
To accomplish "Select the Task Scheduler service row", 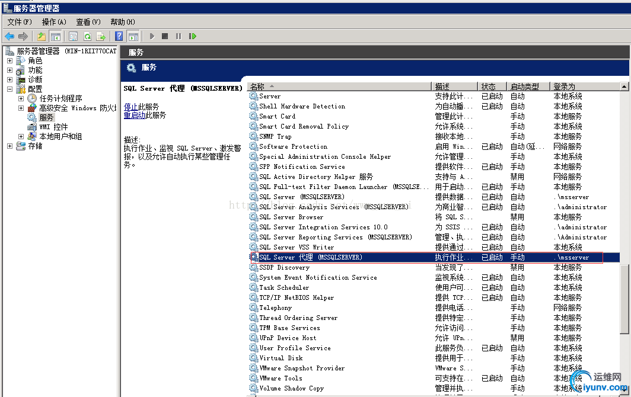I will click(x=434, y=287).
